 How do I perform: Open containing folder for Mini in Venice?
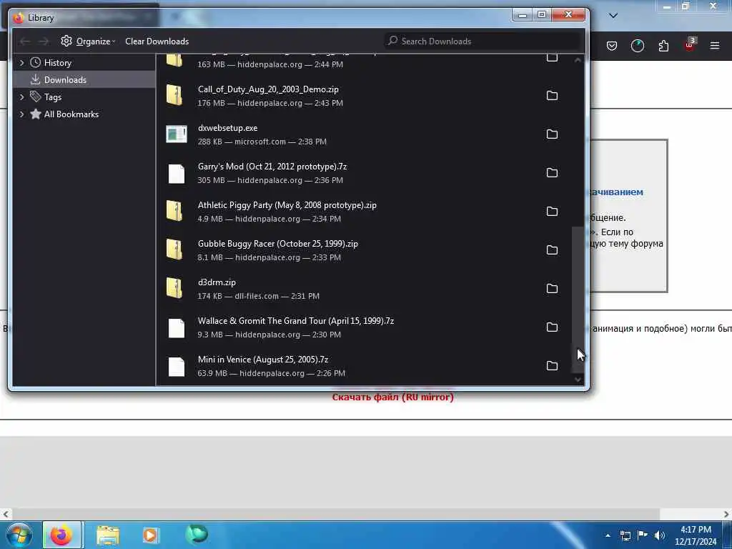[x=552, y=366]
